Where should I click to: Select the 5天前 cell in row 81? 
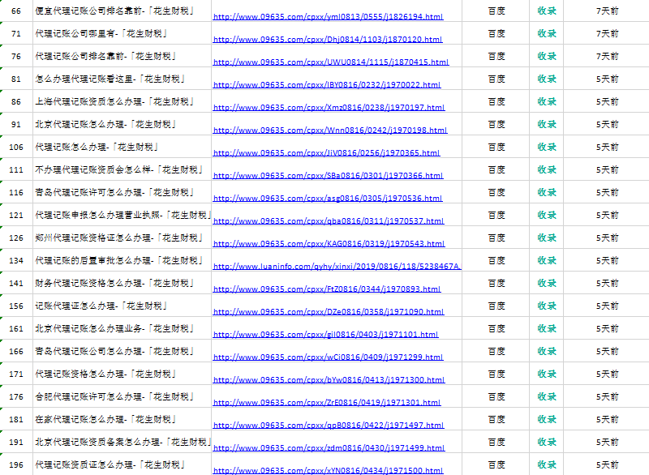(x=607, y=79)
